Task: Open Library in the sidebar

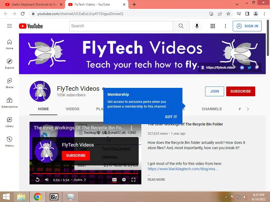Action: 9,122
